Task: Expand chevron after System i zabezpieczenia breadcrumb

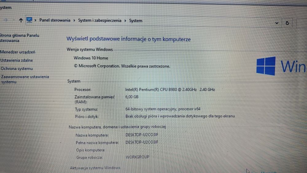Action: click(x=125, y=21)
